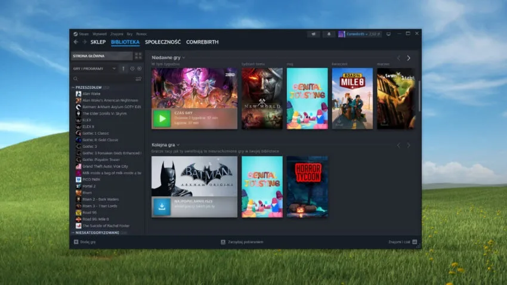The width and height of the screenshot is (507, 285).
Task: Click the blue download button for Batman
Action: pyautogui.click(x=162, y=207)
